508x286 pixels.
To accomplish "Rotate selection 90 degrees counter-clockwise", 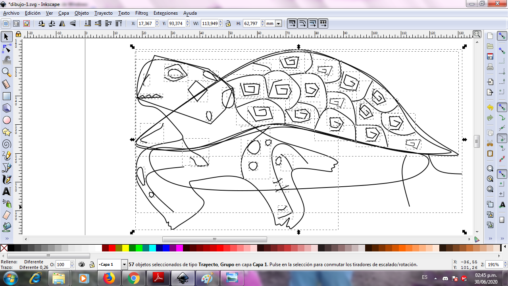I will coord(41,23).
